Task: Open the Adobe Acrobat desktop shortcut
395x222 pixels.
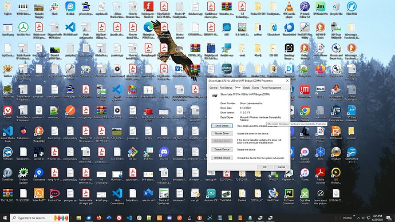Action: click(x=321, y=176)
